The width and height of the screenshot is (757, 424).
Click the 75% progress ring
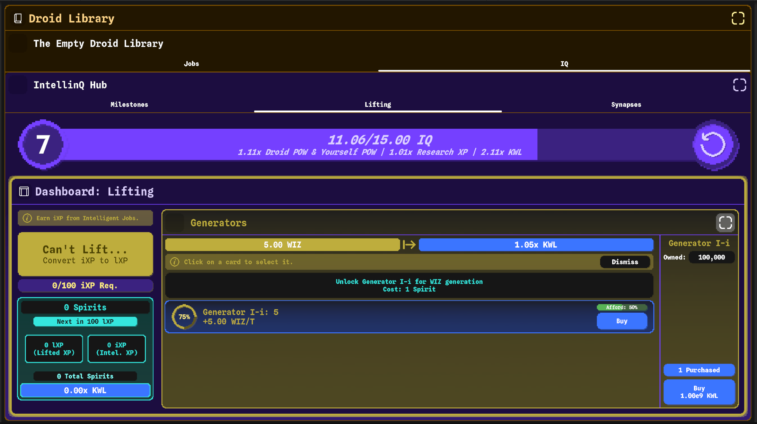[x=184, y=317]
